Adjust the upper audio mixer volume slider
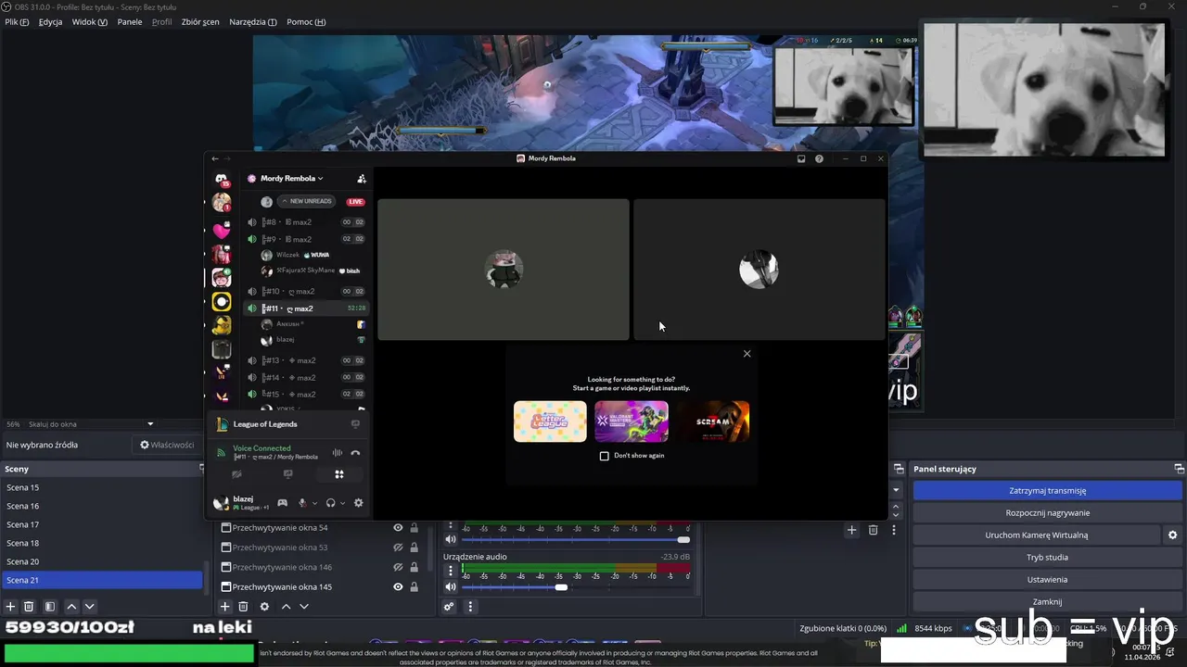 pos(575,539)
